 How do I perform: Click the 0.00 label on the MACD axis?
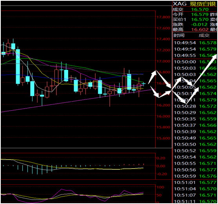tap(161, 166)
